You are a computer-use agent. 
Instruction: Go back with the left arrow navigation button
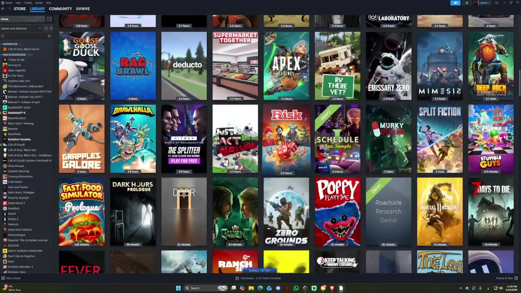3,9
